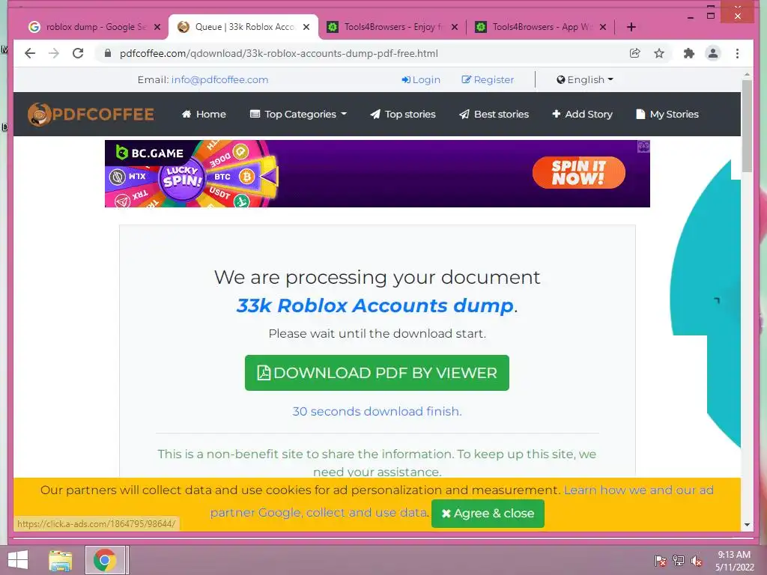Close the Tools4Browsers App tab
The width and height of the screenshot is (767, 575).
[x=603, y=27]
